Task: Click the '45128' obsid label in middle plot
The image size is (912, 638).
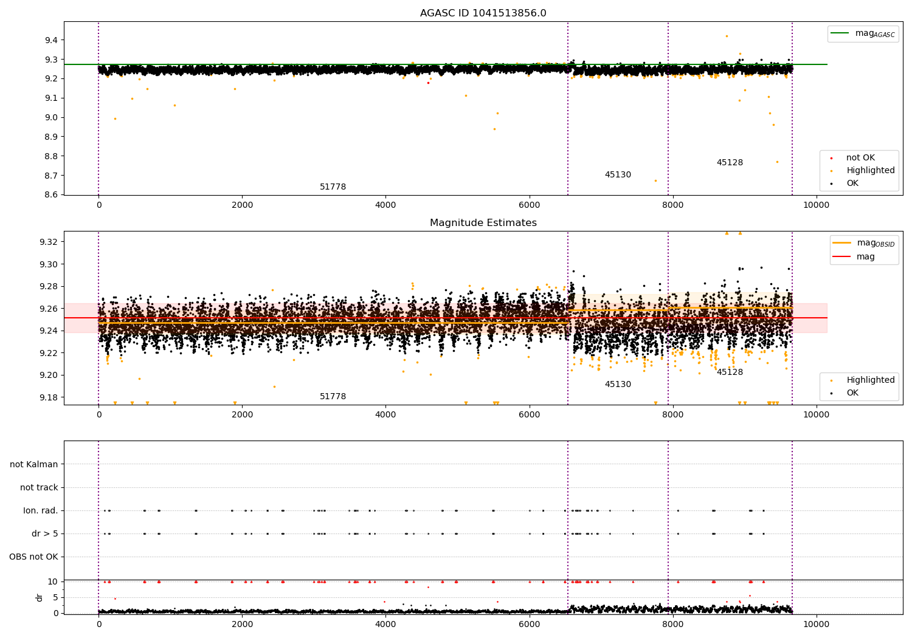Action: click(x=730, y=372)
